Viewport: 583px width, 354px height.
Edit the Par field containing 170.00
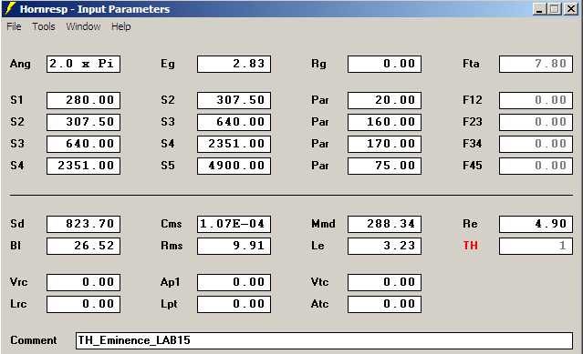[384, 144]
